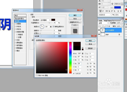Viewport: 127px width, 92px height.
Task: Click web-safe color cube icon in color picker
Action: pyautogui.click(x=83, y=48)
